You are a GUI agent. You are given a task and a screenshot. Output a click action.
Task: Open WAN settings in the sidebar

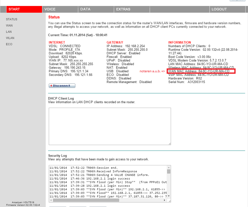tap(9, 25)
